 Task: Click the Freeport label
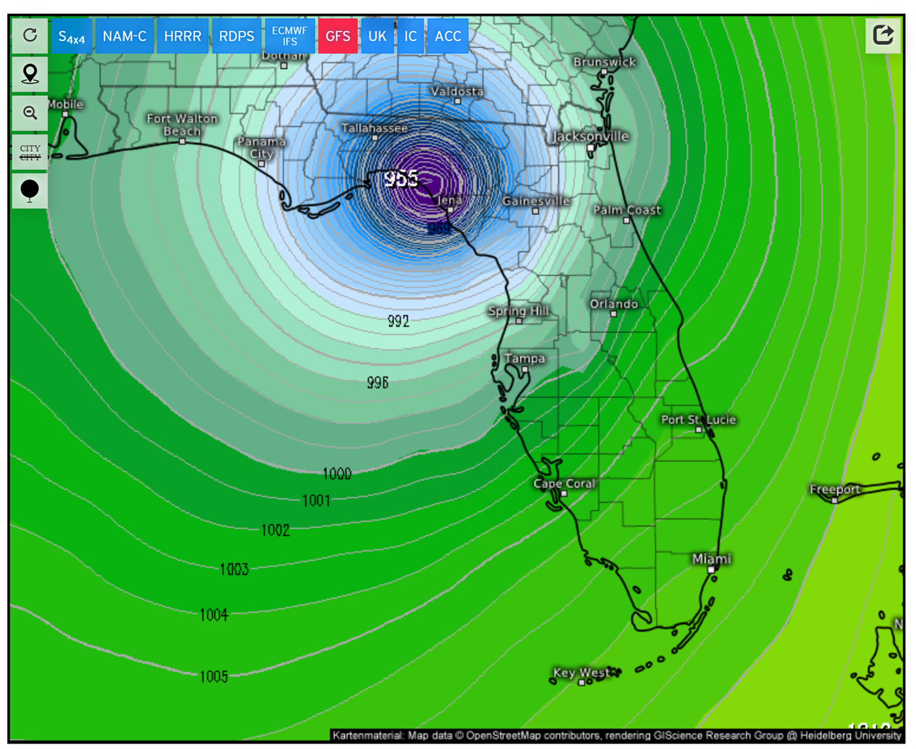pos(835,489)
